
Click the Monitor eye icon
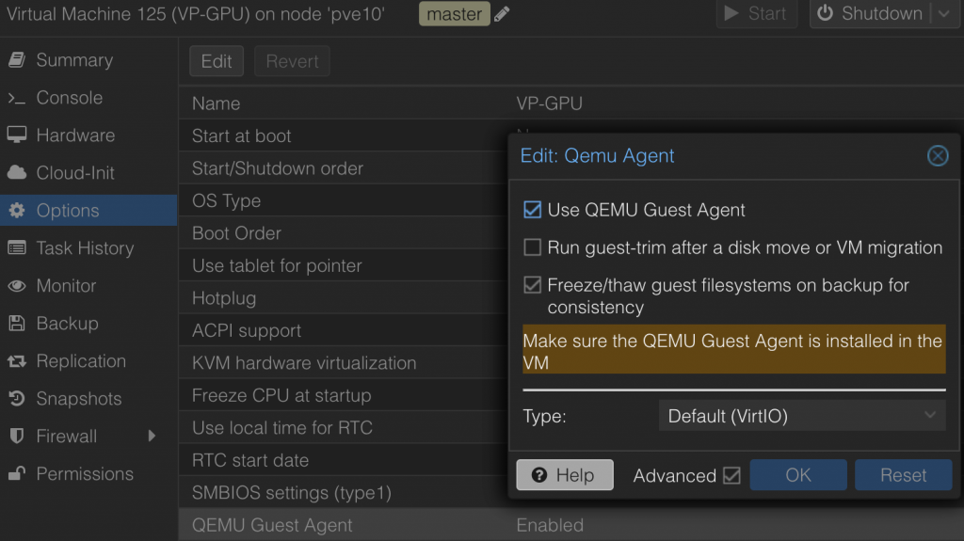[17, 286]
